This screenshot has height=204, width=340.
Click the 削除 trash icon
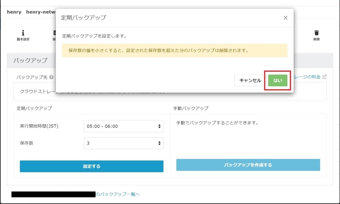[x=316, y=33]
